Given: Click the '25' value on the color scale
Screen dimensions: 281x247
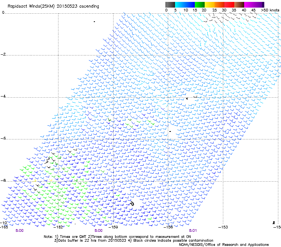Looking at the screenshot, I should coord(215,10).
